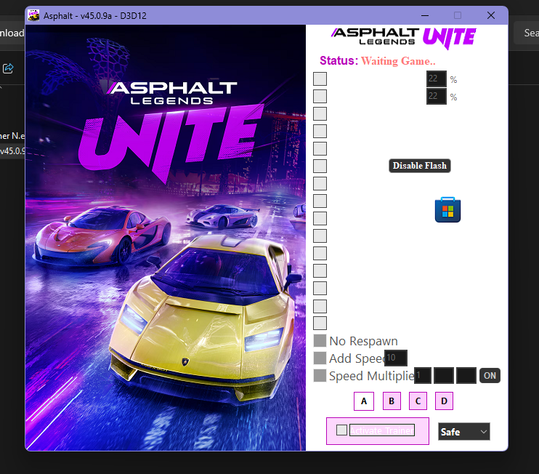The width and height of the screenshot is (539, 474).
Task: Minimize the Asphalt trainer window
Action: click(x=425, y=15)
